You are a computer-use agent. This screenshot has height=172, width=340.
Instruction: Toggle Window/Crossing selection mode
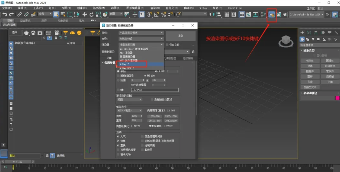coord(77,14)
